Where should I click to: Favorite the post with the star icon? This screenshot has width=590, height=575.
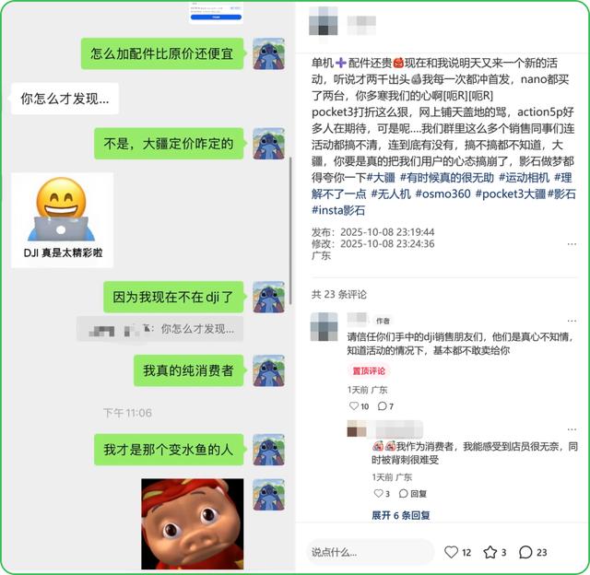tap(490, 552)
